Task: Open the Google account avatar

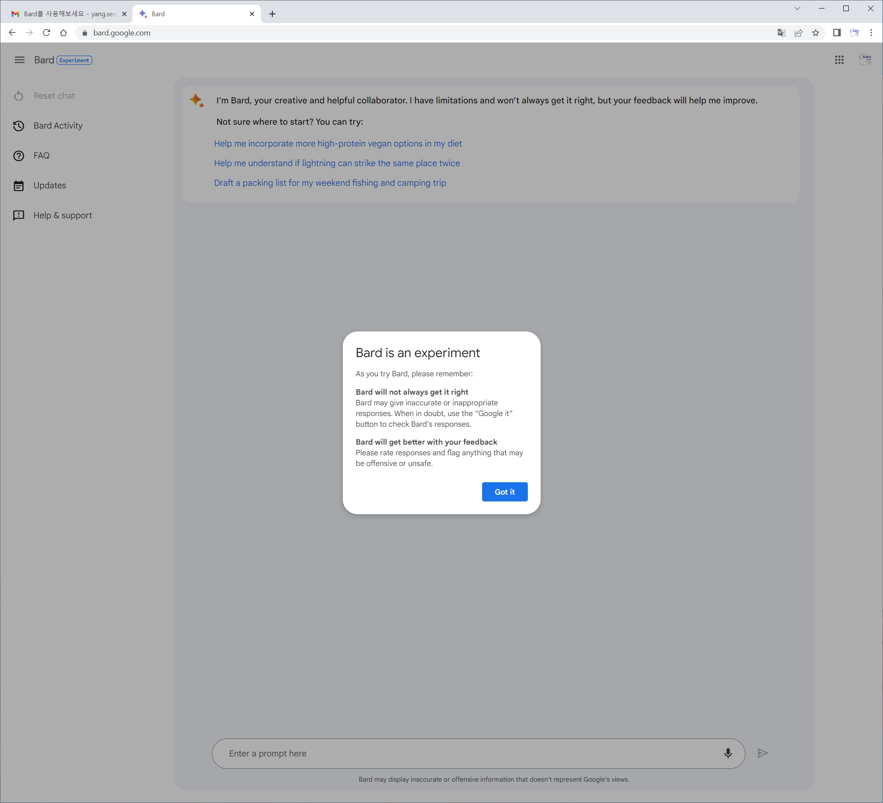Action: [865, 59]
